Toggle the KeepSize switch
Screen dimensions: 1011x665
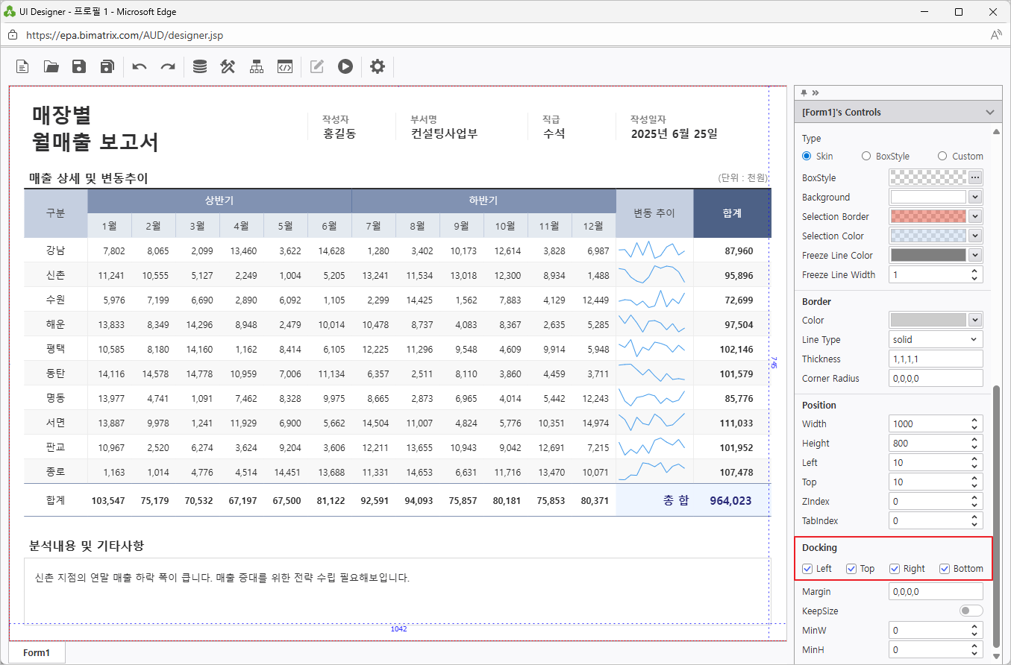tap(971, 611)
